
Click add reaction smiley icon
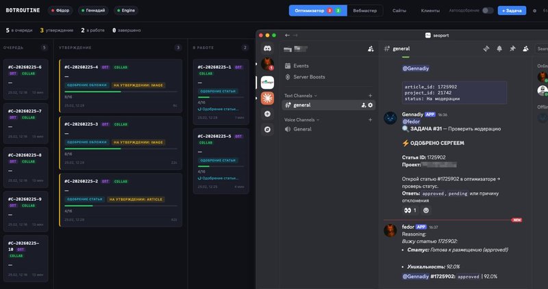point(425,210)
